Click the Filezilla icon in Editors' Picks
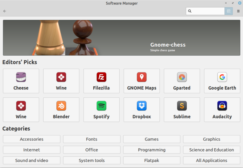This screenshot has height=168, width=243. click(101, 77)
